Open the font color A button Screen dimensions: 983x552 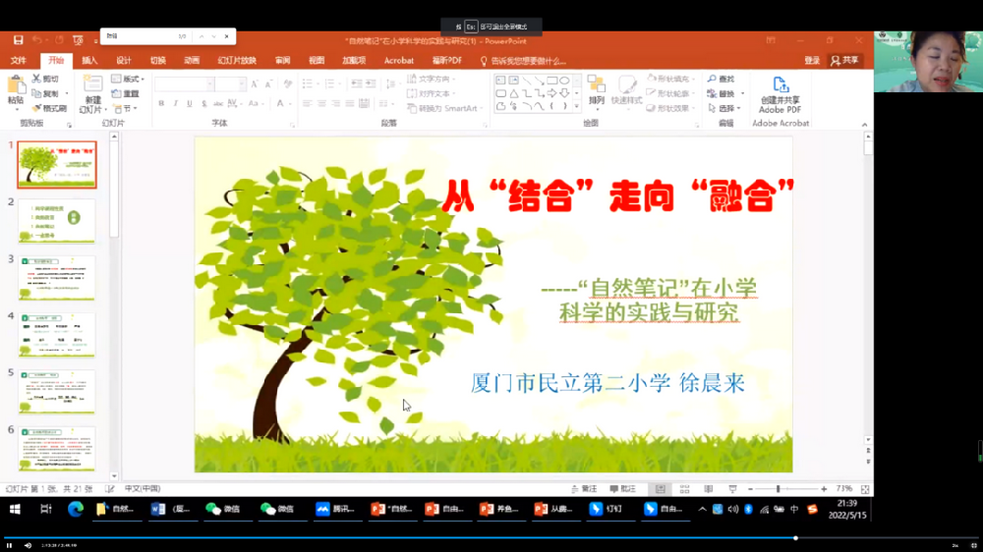coord(281,103)
